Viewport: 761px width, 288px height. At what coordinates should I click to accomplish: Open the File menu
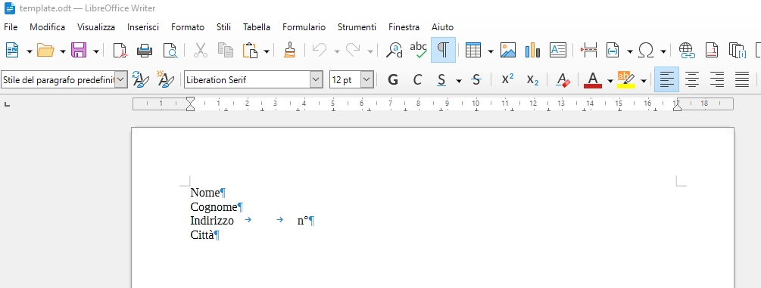pyautogui.click(x=11, y=27)
